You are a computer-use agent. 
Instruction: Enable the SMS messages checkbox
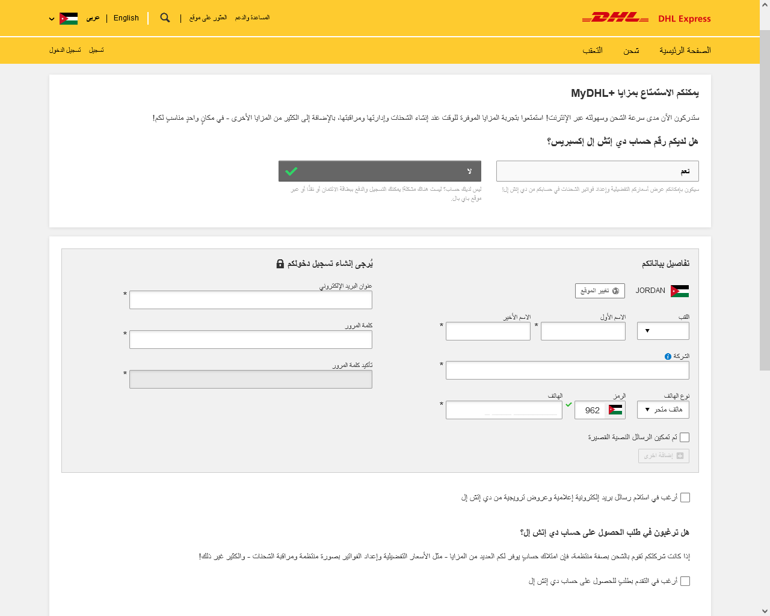point(685,437)
